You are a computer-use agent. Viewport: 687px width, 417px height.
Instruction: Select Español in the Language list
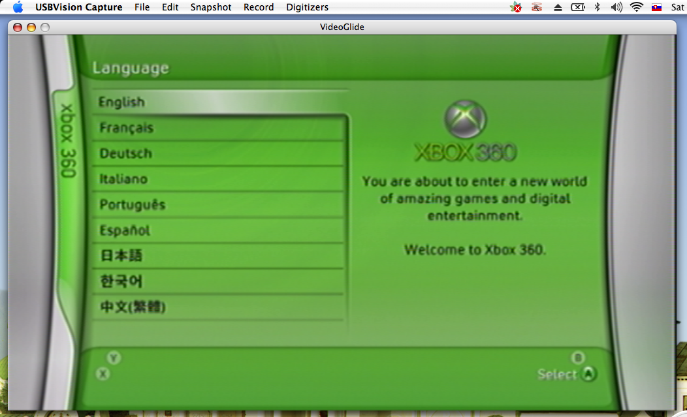[x=218, y=230]
